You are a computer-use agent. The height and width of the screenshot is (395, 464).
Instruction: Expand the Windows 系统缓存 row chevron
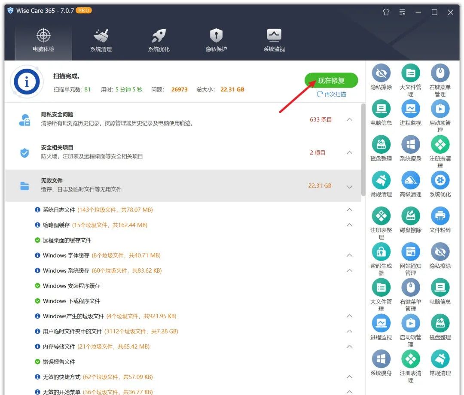349,270
